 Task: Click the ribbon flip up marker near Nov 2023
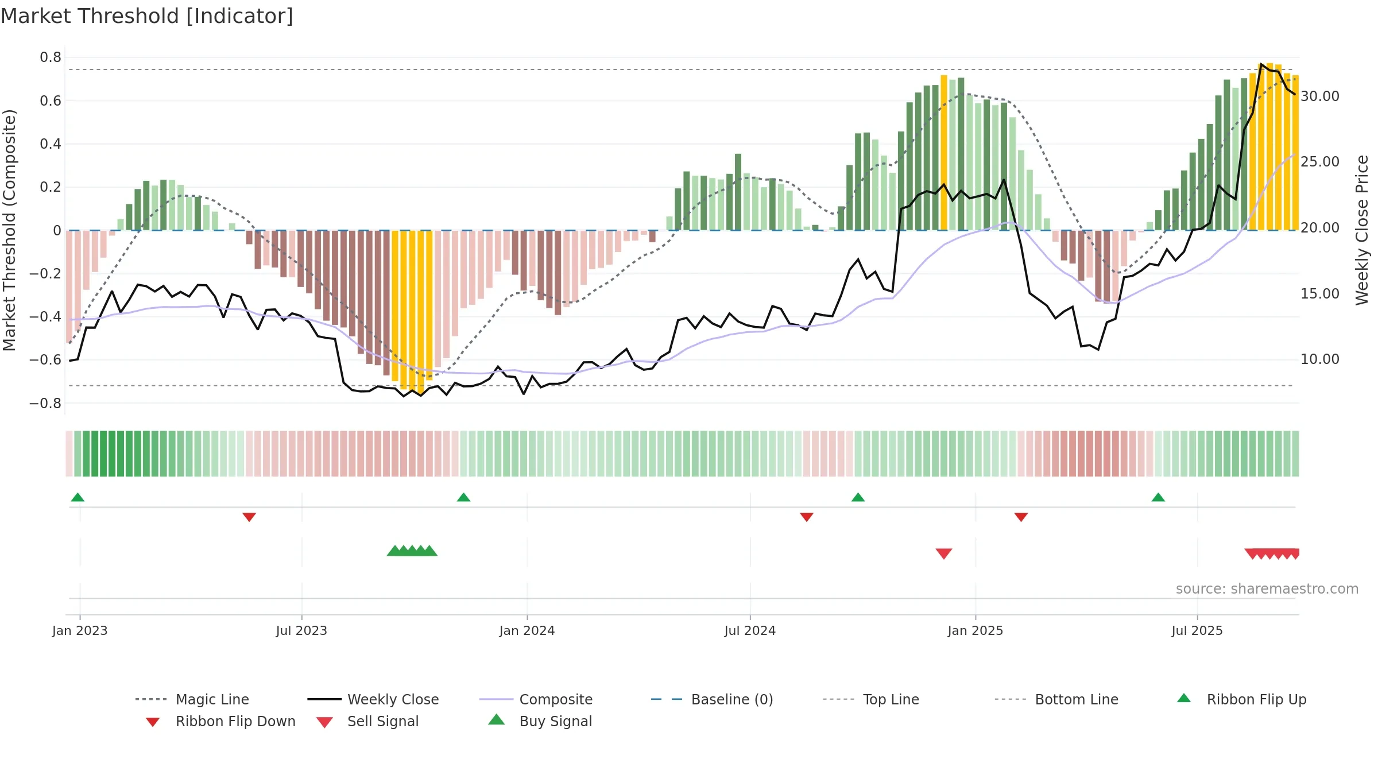463,497
